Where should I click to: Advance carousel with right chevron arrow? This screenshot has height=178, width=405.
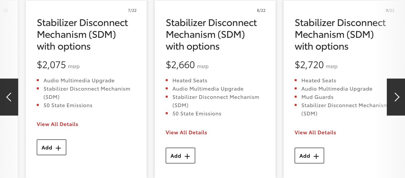click(396, 97)
